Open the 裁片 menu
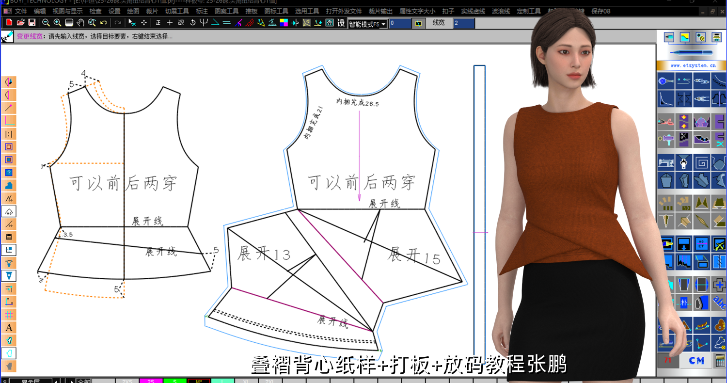Viewport: 727px width, 383px height. [152, 11]
